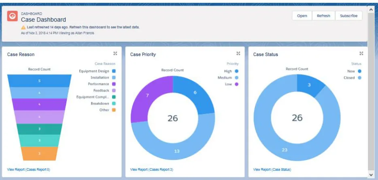Click the Case Reason widget title

pyautogui.click(x=21, y=54)
